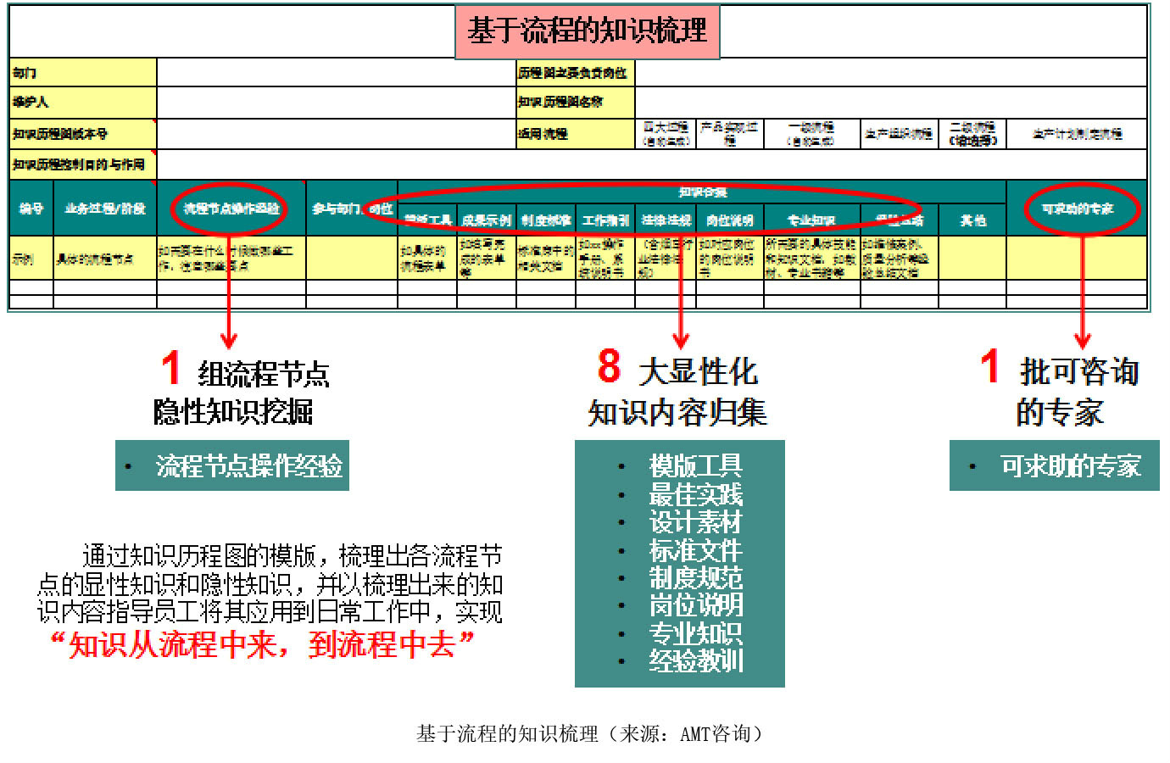Click the blank field beside 知识历程图版本号
1170x763 pixels.
click(x=337, y=133)
